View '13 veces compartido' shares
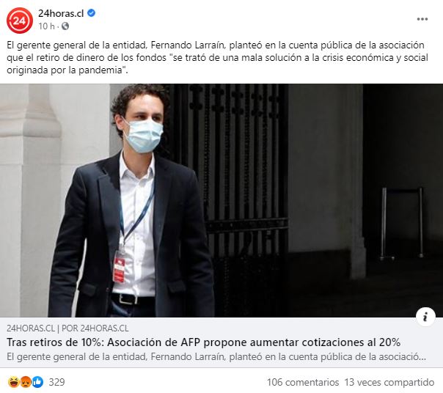 [x=389, y=382]
